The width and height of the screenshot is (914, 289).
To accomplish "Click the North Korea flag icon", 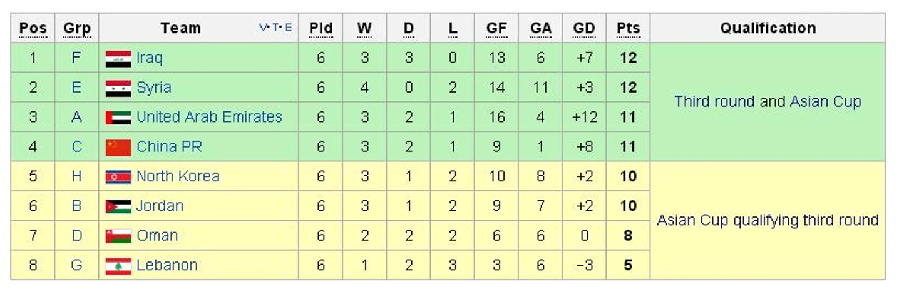I will (x=118, y=177).
